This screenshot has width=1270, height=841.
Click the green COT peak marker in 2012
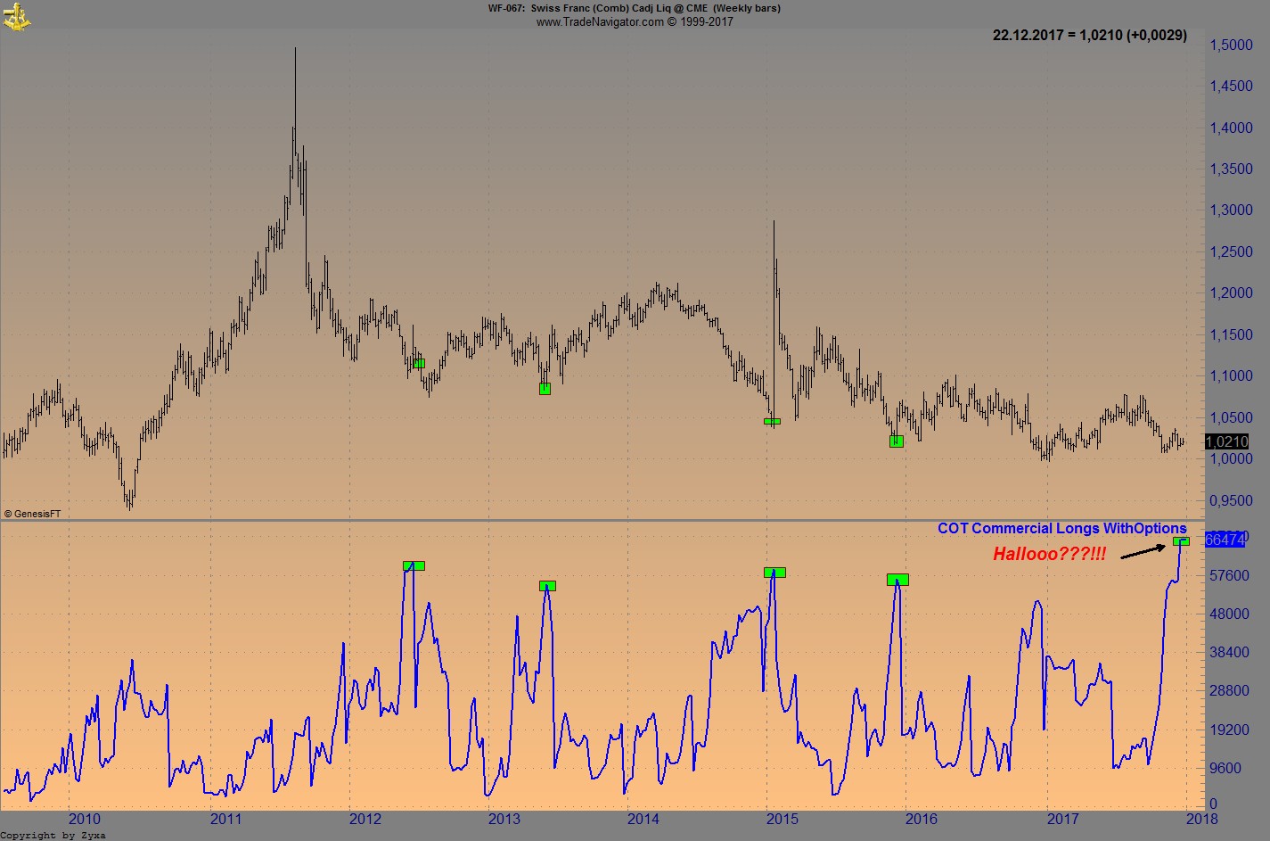tap(414, 565)
